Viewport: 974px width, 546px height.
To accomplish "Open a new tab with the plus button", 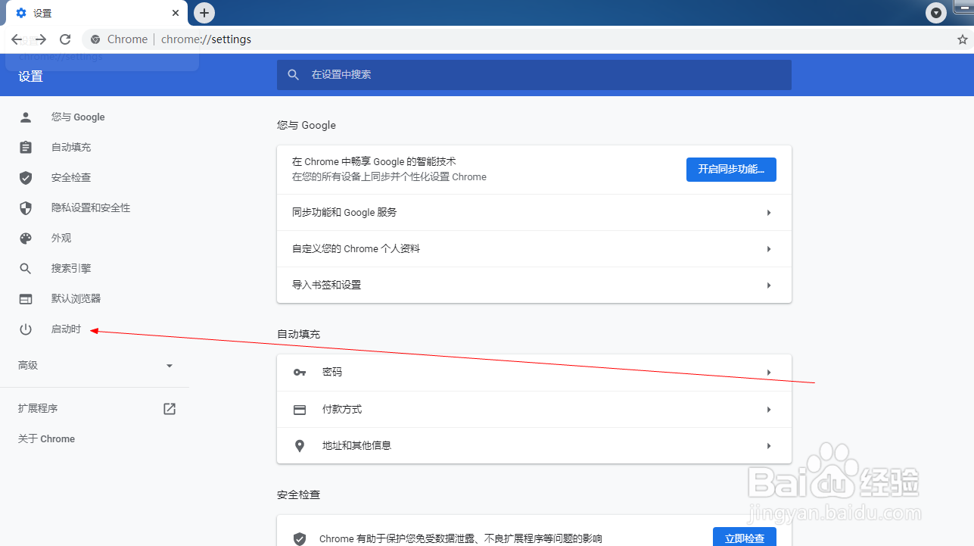I will point(204,13).
